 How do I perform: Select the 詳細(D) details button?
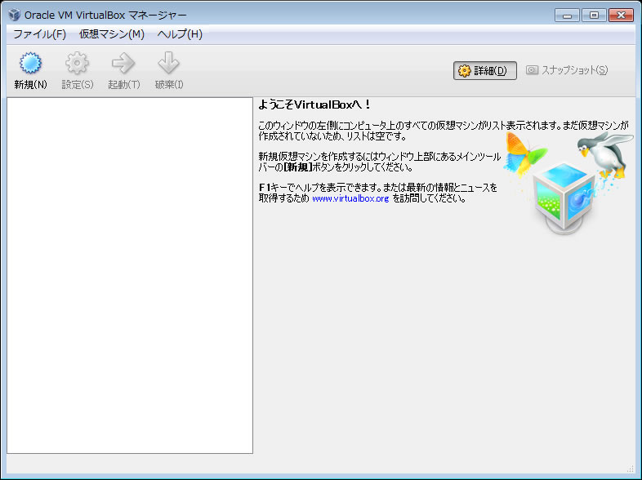tap(485, 70)
